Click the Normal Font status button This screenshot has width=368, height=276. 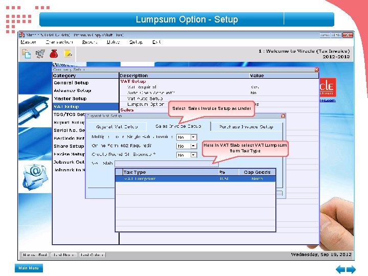(x=35, y=255)
